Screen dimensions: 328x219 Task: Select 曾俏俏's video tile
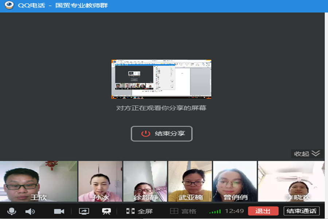(x=235, y=181)
